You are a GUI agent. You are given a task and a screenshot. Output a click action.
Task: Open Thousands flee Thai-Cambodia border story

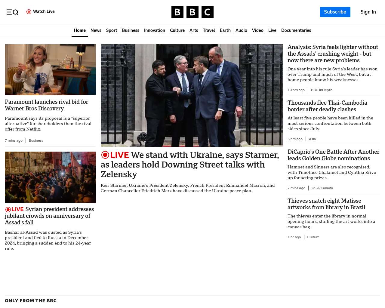tap(327, 106)
